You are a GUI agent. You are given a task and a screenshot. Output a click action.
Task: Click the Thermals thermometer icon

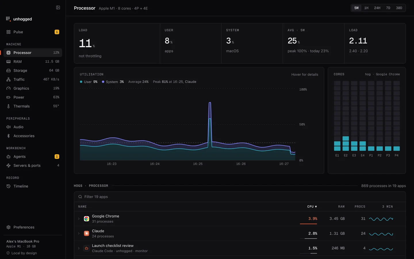coord(8,106)
